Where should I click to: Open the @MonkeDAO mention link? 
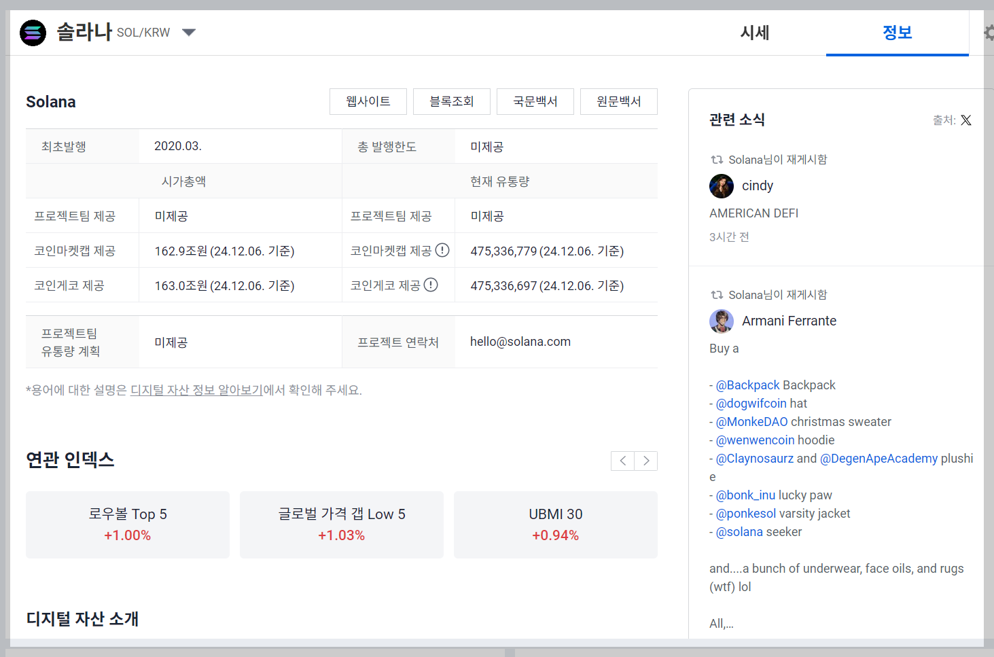coord(751,422)
